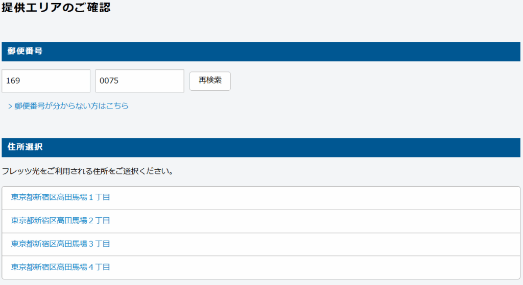523x285 pixels.
Task: Click the 郵便番号 section header
Action: tap(261, 51)
